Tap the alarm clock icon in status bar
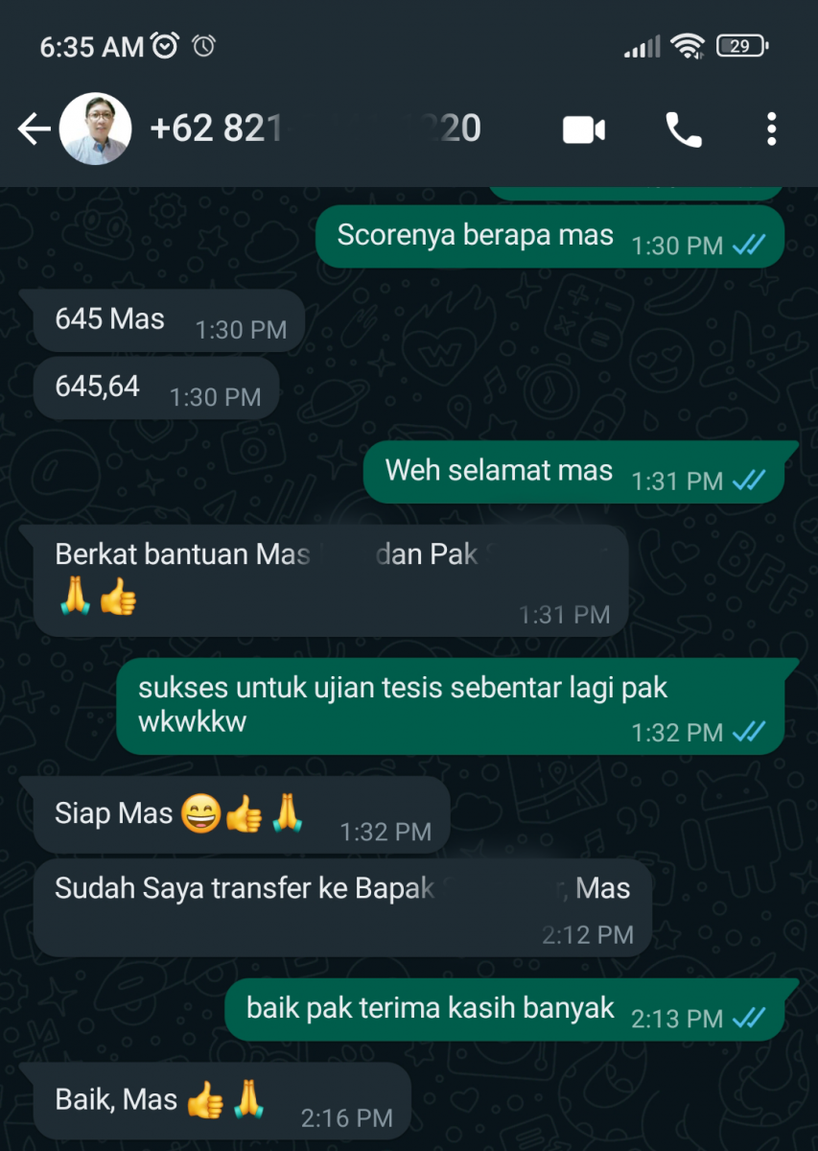This screenshot has width=818, height=1151. point(166,45)
